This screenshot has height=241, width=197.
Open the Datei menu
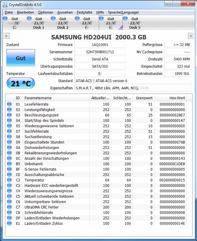pos(9,12)
